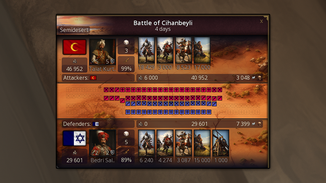Click defender shield infantry card with 4 274
Viewport: 326px width, 183px height.
(165, 143)
